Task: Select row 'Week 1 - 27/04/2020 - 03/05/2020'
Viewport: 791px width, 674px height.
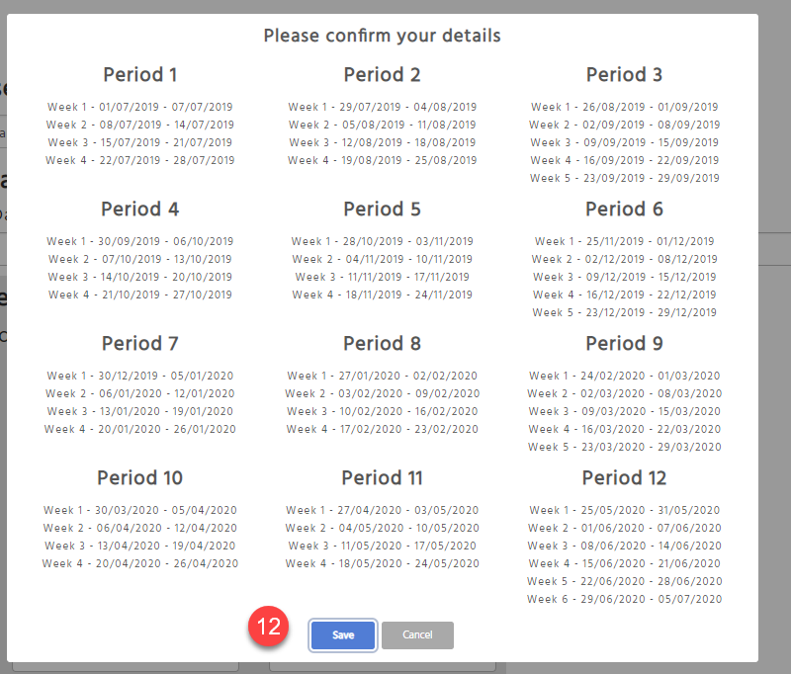Action: pos(382,510)
